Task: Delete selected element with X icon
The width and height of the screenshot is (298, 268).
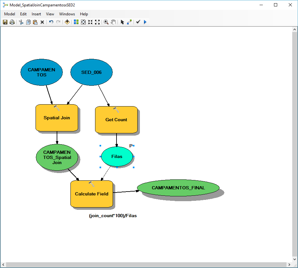Action: (x=42, y=22)
